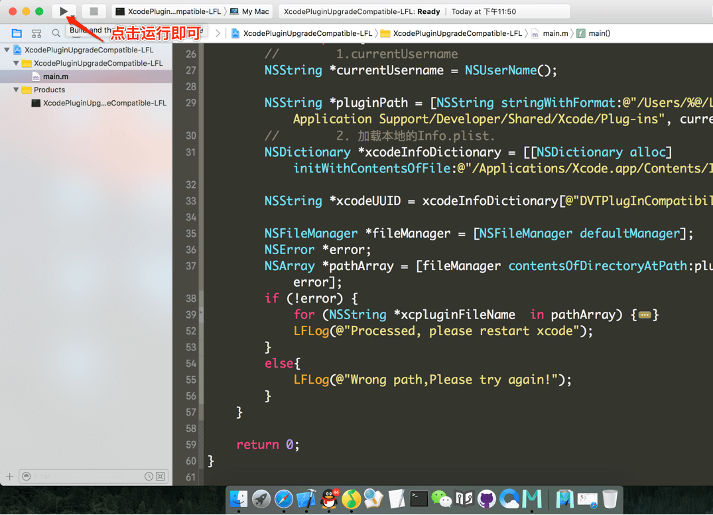The image size is (713, 515).
Task: Open the Project navigator folder icon
Action: pos(17,33)
